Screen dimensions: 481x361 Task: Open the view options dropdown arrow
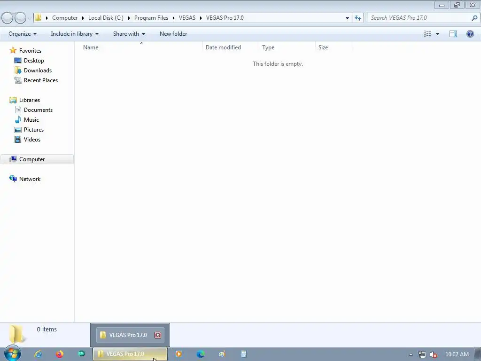point(437,34)
